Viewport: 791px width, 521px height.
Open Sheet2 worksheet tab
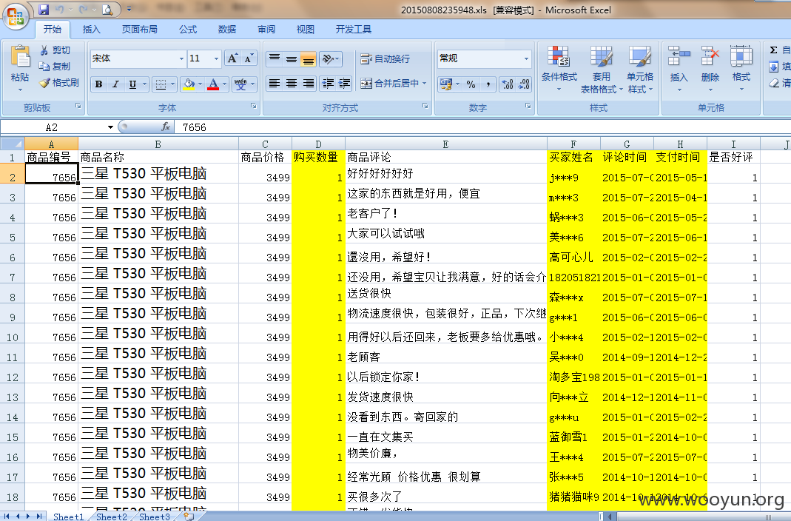coord(112,517)
